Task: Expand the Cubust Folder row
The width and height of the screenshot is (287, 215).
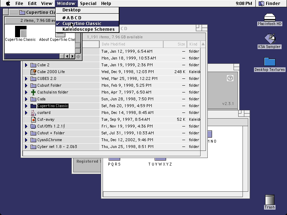Action: 26,85
